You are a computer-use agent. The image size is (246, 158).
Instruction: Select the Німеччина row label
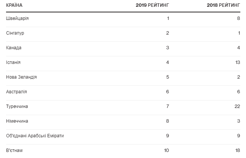(x=17, y=121)
